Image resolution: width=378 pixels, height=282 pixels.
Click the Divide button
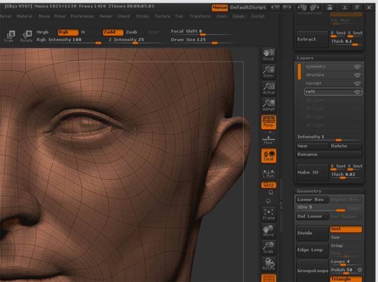312,233
